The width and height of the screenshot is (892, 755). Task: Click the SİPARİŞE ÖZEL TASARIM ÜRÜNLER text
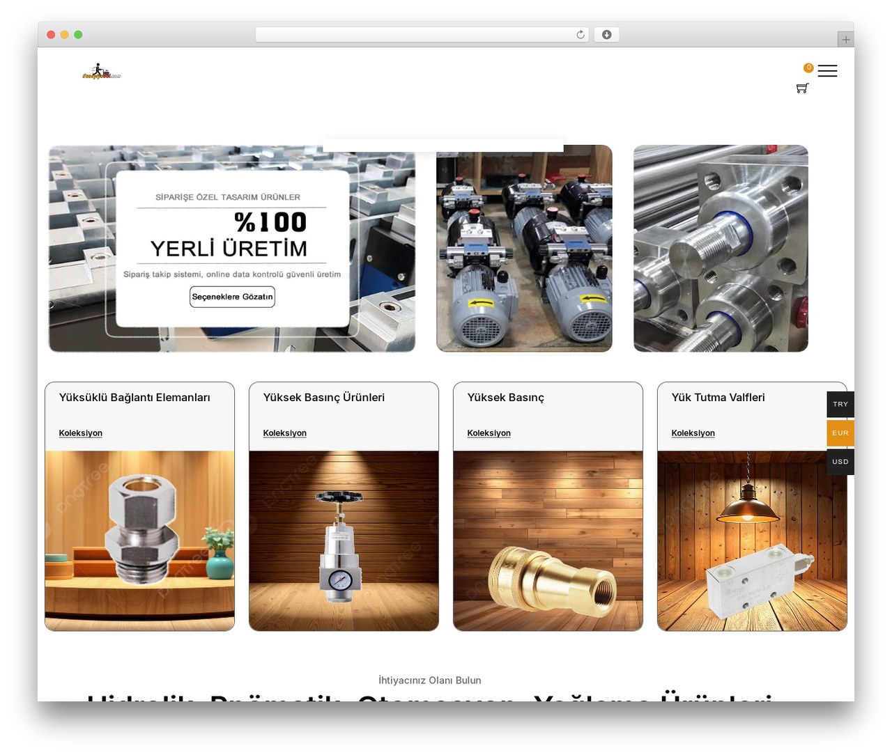tap(228, 197)
